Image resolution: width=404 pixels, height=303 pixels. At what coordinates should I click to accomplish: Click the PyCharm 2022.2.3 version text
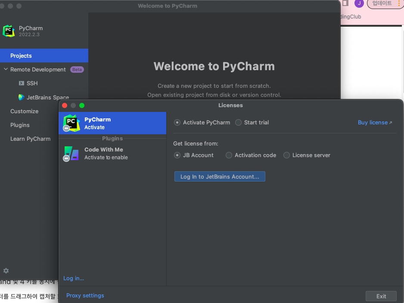click(29, 34)
